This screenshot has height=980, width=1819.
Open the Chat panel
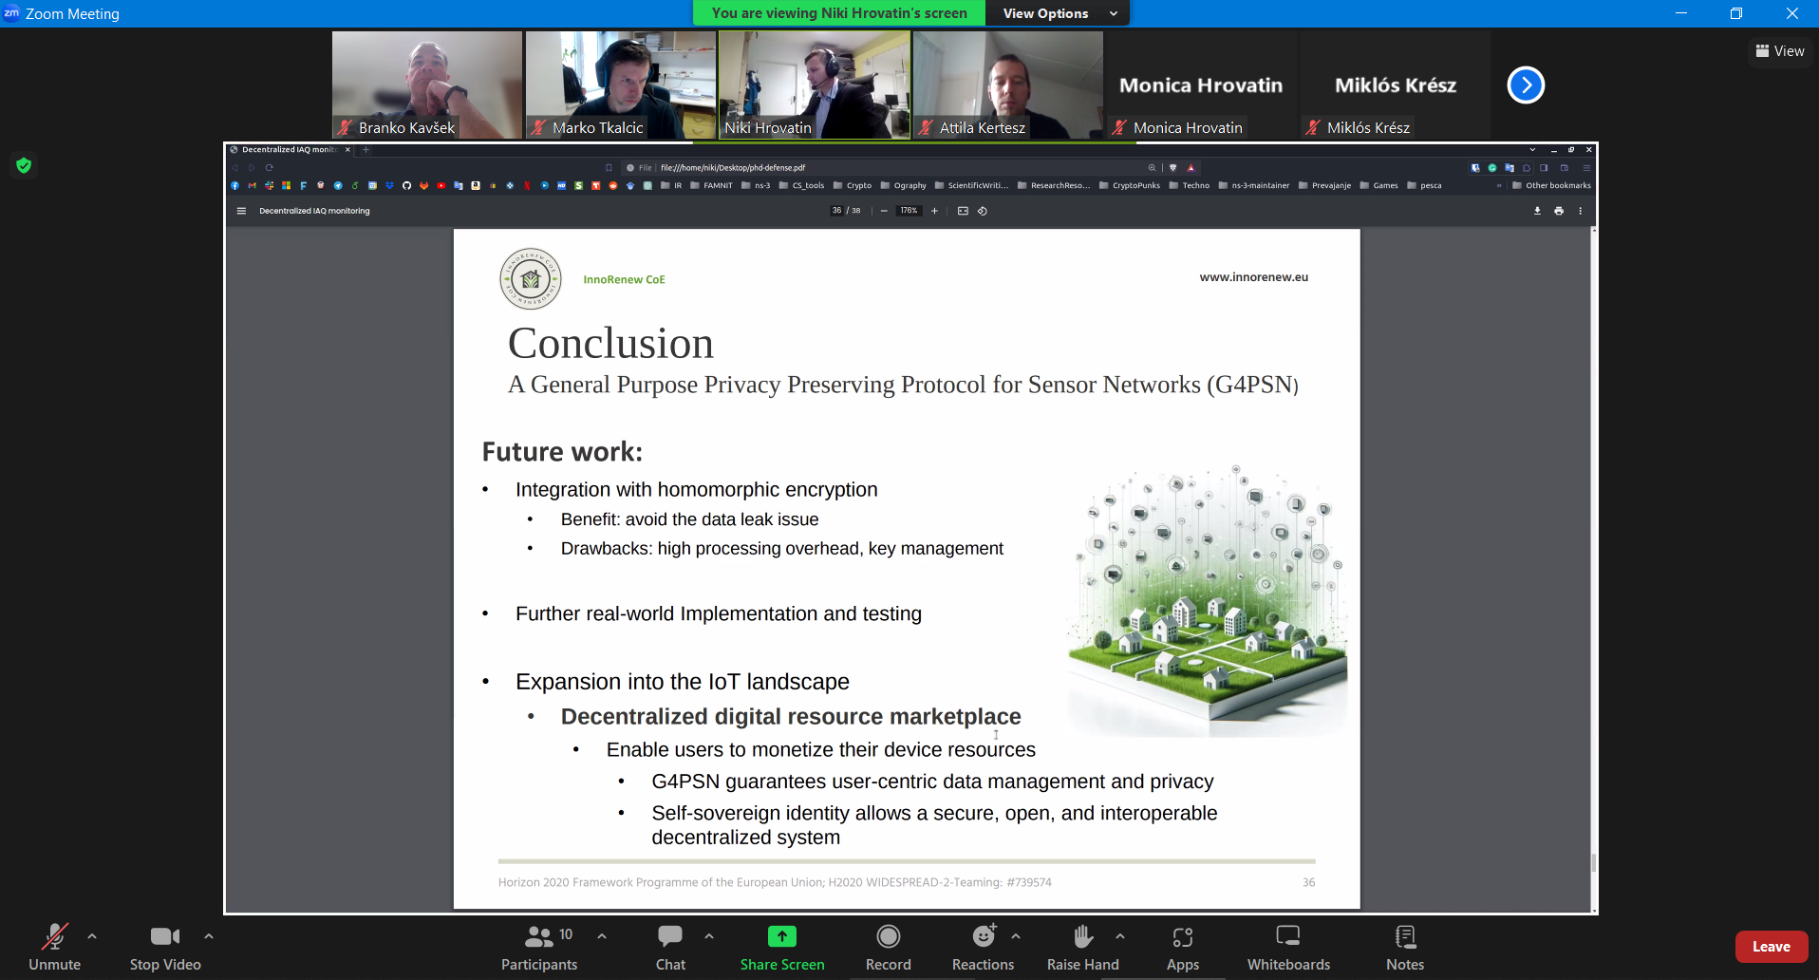670,947
